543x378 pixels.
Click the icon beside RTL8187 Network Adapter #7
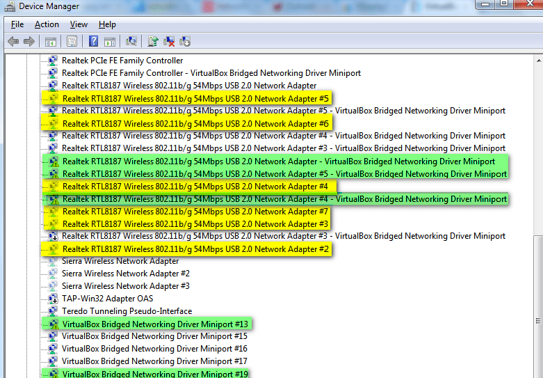pos(53,212)
